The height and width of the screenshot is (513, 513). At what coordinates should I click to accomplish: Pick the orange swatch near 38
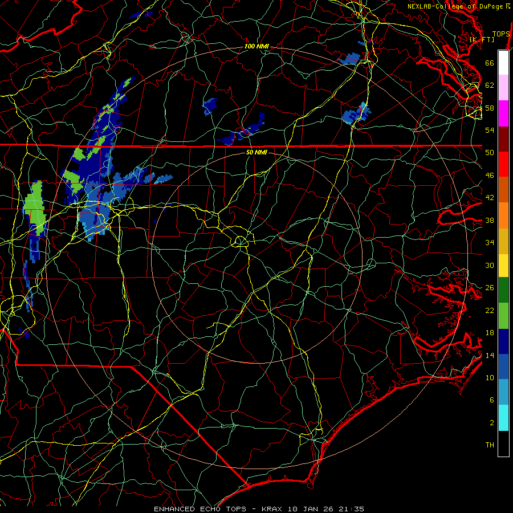[503, 215]
